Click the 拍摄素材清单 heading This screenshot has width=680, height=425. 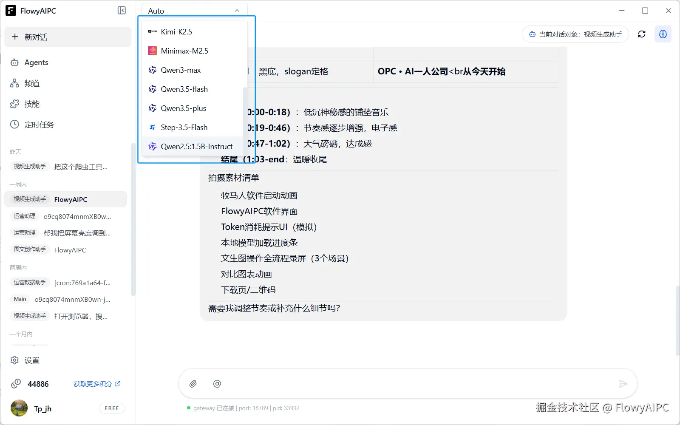234,178
